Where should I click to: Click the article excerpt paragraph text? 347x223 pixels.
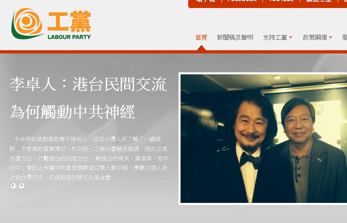pos(89,158)
